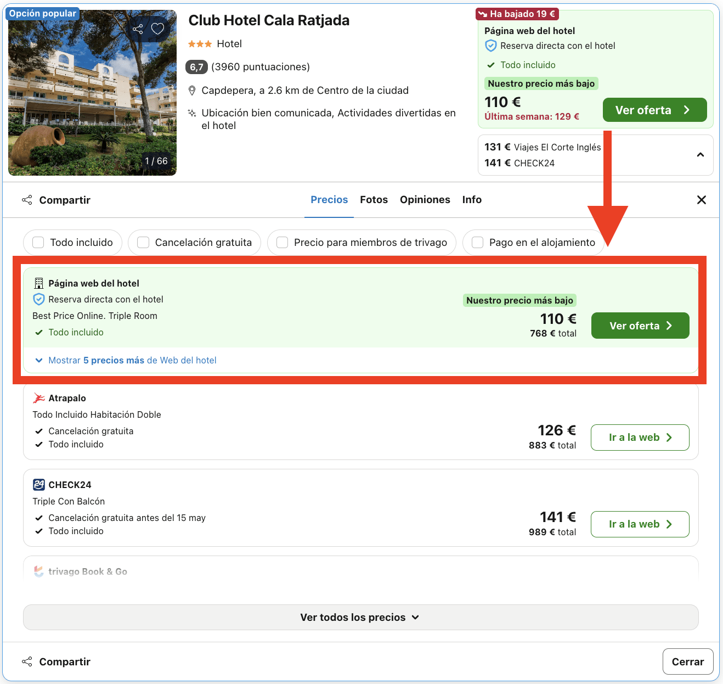Screen dimensions: 723x684
Task: Click Ir a la web for CHECK24
Action: (x=640, y=524)
